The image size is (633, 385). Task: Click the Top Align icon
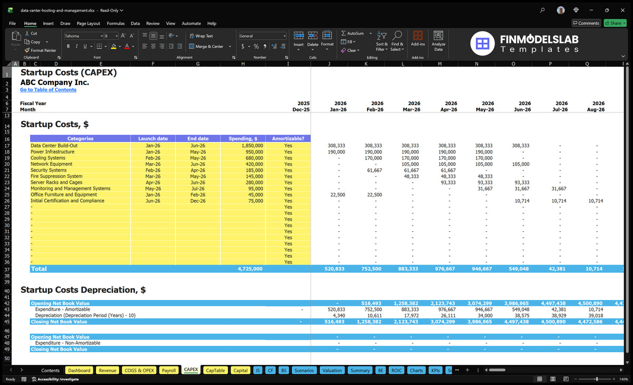(145, 36)
